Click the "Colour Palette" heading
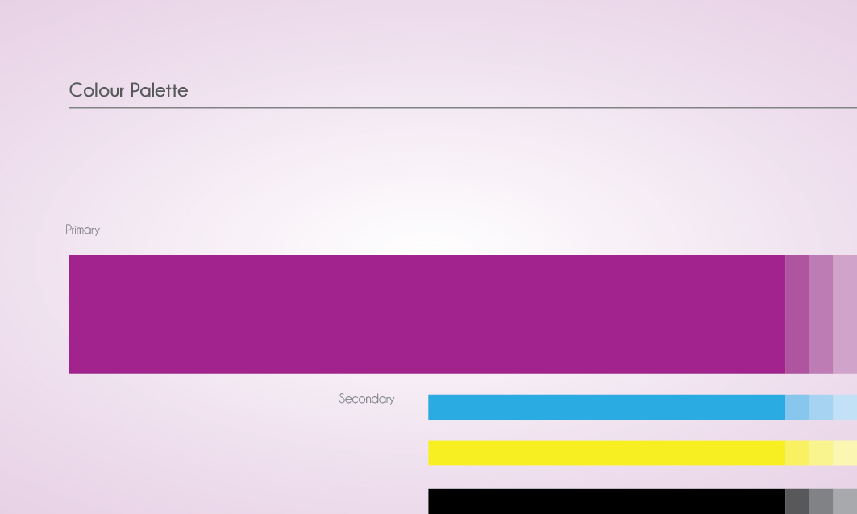The height and width of the screenshot is (514, 857). pos(128,90)
